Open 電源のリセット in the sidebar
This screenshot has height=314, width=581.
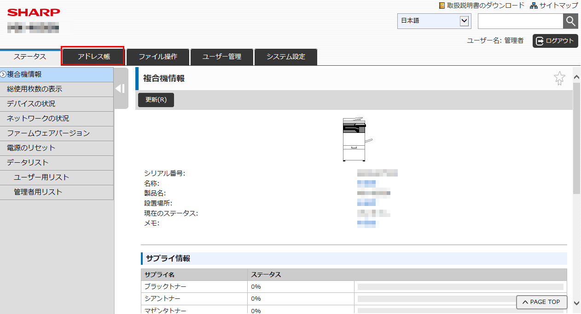[57, 148]
